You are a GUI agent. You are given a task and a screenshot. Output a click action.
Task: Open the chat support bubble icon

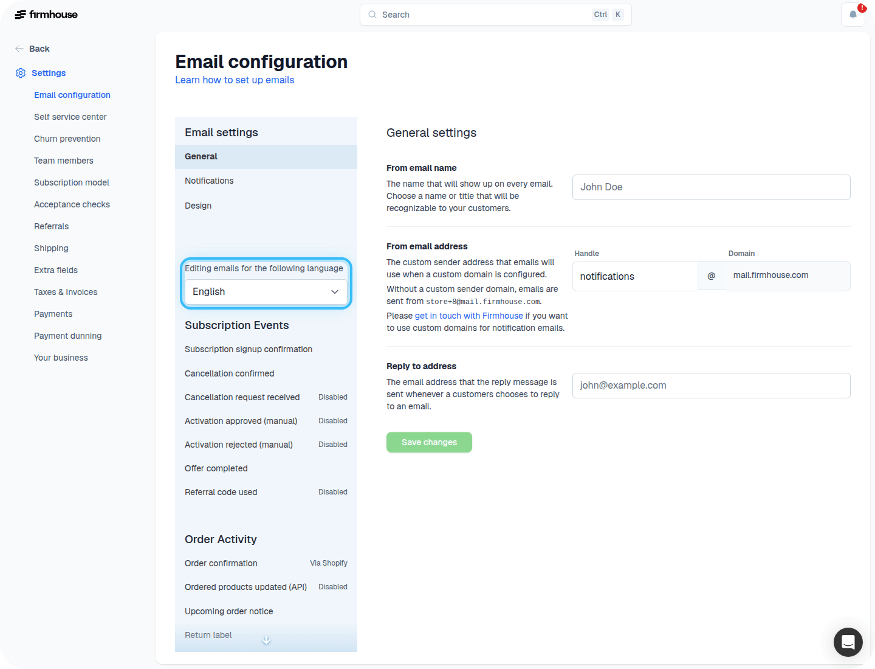coord(848,642)
